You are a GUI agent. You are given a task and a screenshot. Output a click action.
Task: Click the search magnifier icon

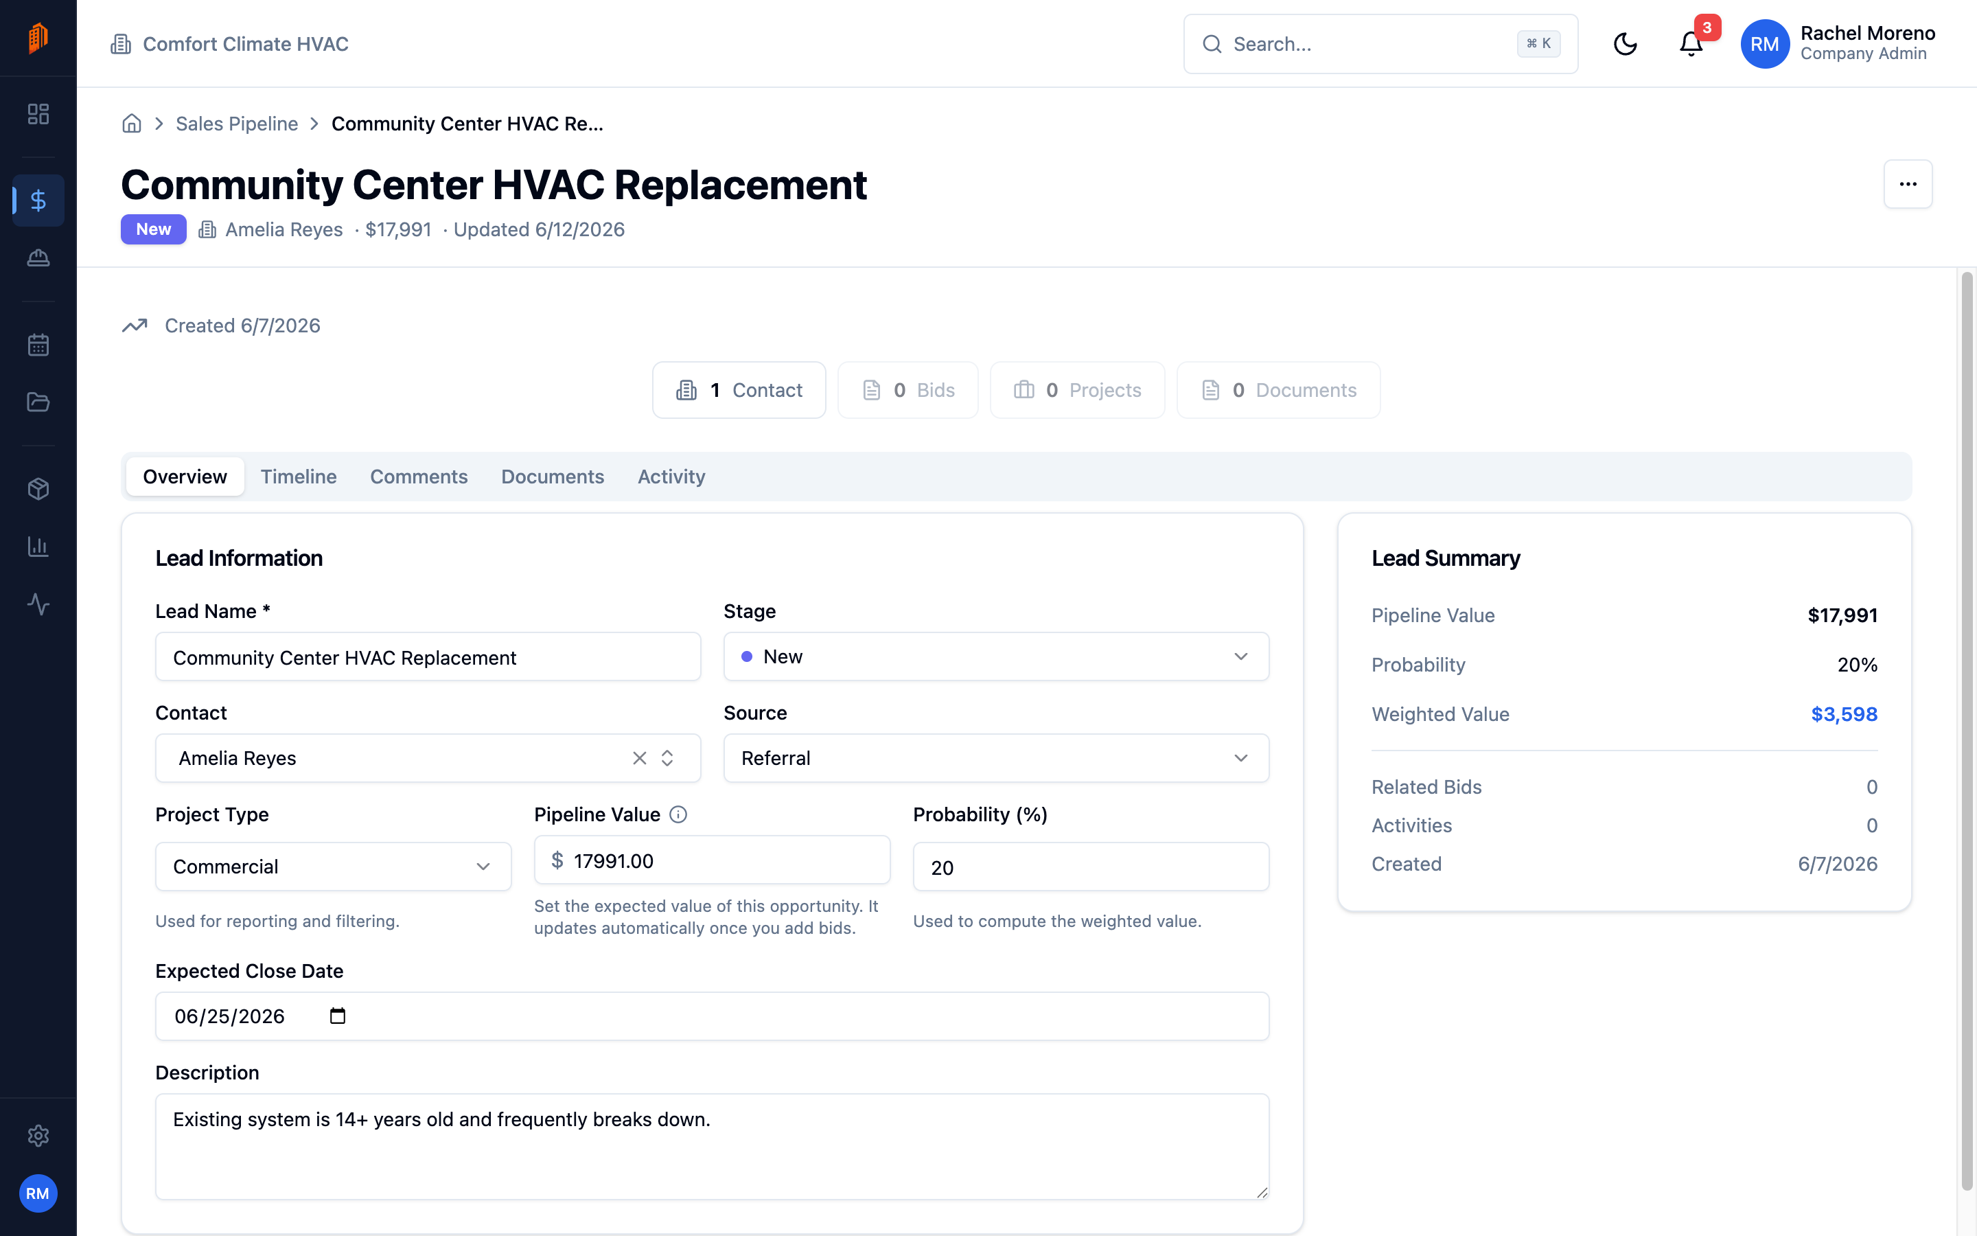pos(1212,44)
